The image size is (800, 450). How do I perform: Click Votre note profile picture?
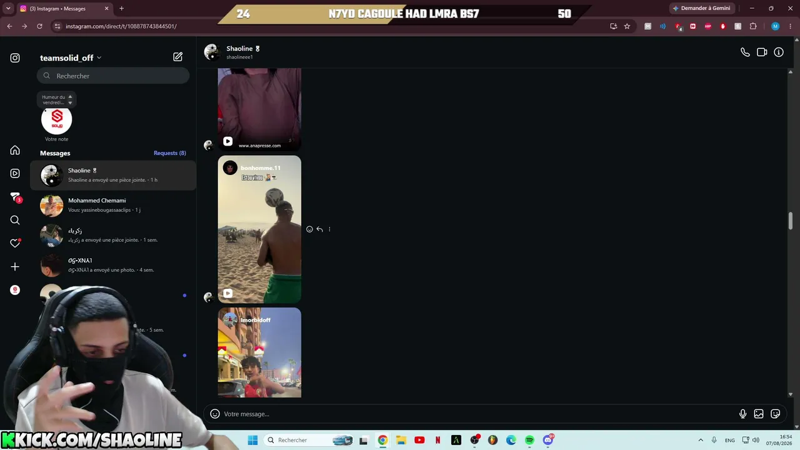[x=57, y=119]
